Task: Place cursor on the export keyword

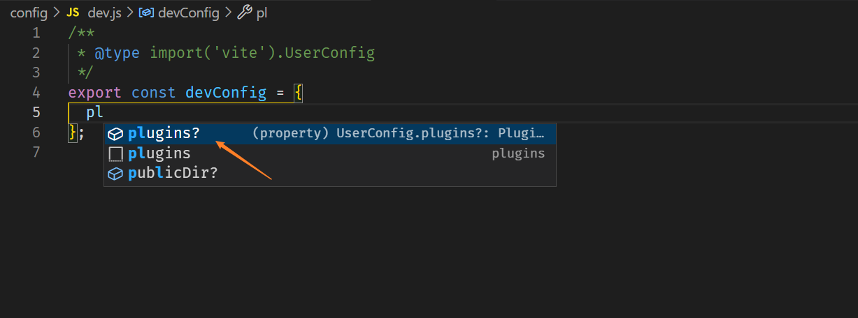Action: (x=94, y=92)
